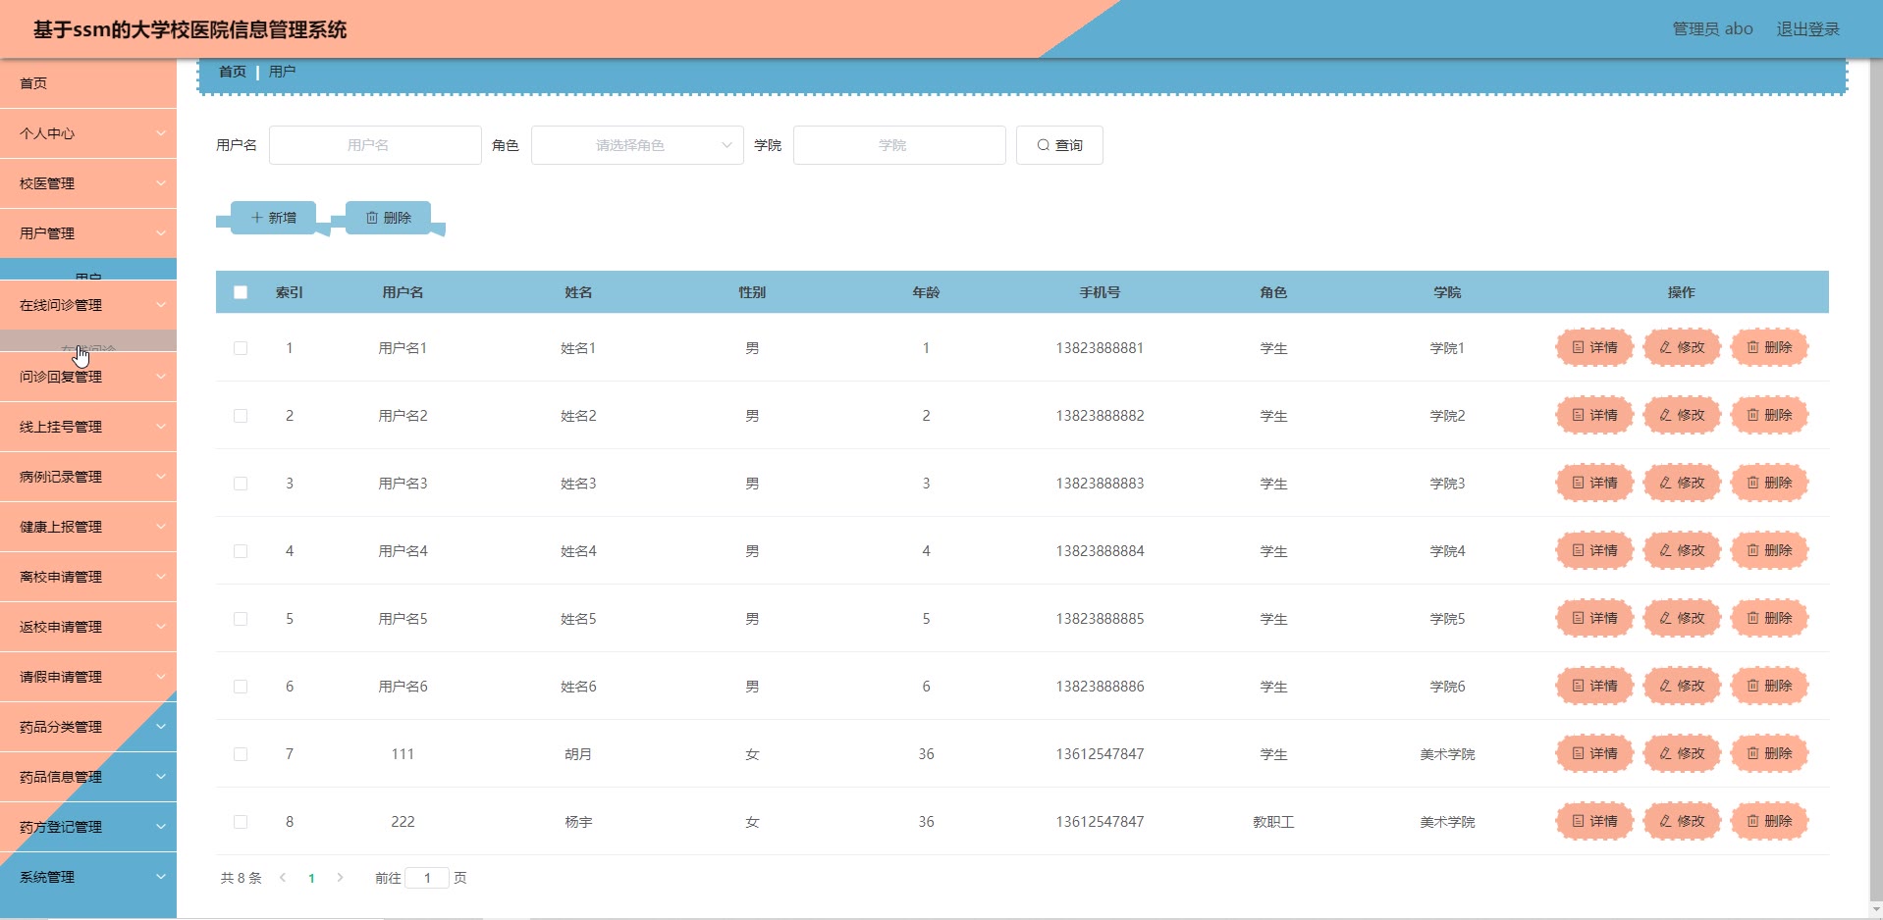Expand 返校申请管理 sidebar item
Image resolution: width=1883 pixels, height=920 pixels.
88,627
